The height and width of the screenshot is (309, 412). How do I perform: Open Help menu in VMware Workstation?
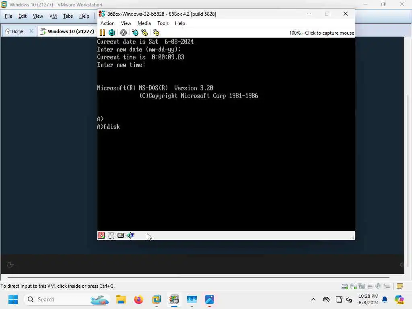click(x=84, y=16)
